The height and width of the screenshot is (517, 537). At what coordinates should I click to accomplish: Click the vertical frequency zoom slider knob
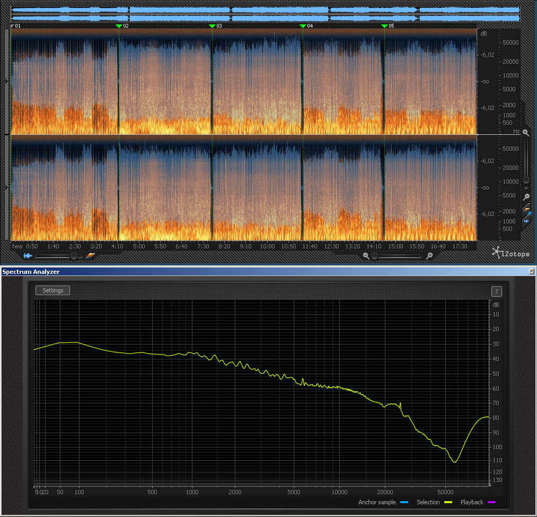click(x=526, y=180)
